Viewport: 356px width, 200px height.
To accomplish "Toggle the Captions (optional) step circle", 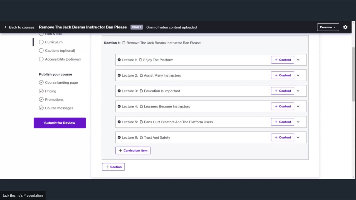I will (x=41, y=51).
